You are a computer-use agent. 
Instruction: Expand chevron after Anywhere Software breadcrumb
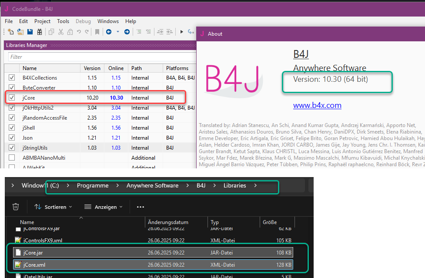[187, 185]
